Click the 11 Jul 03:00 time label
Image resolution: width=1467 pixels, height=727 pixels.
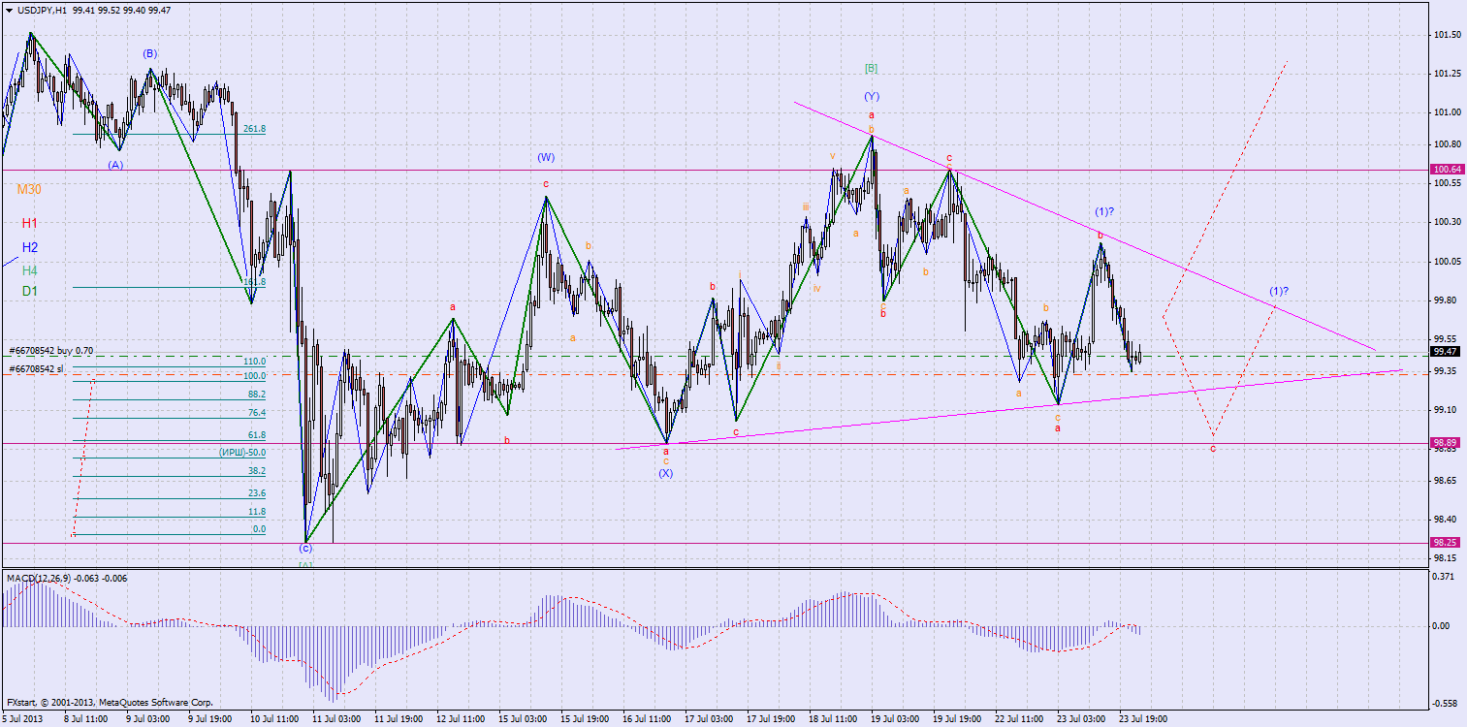point(336,719)
